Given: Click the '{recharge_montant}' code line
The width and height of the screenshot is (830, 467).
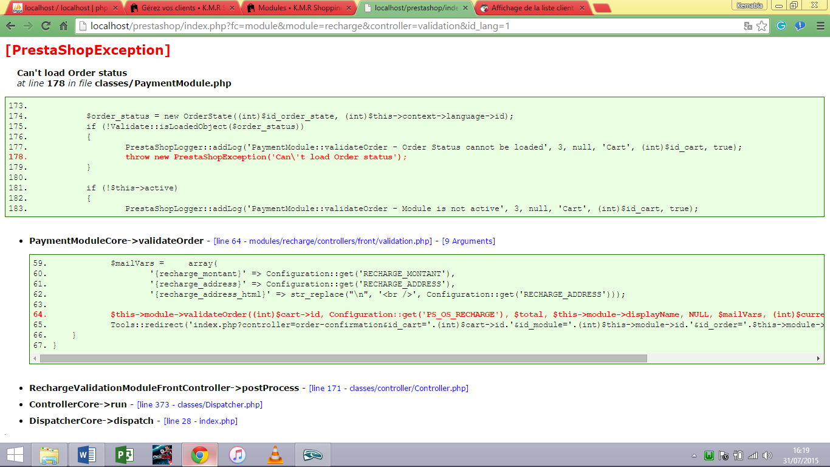Looking at the screenshot, I should click(x=303, y=274).
